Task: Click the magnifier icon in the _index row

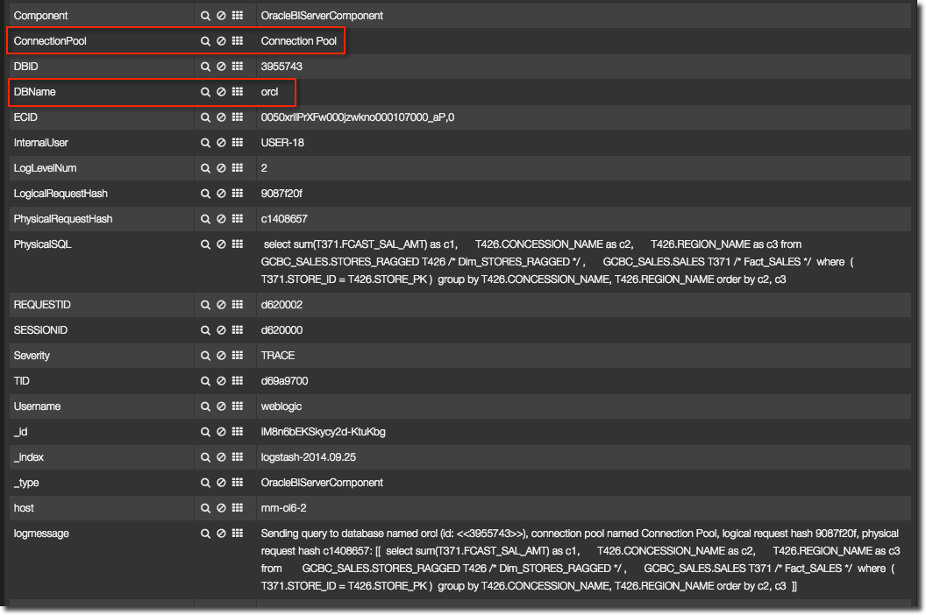Action: (205, 457)
